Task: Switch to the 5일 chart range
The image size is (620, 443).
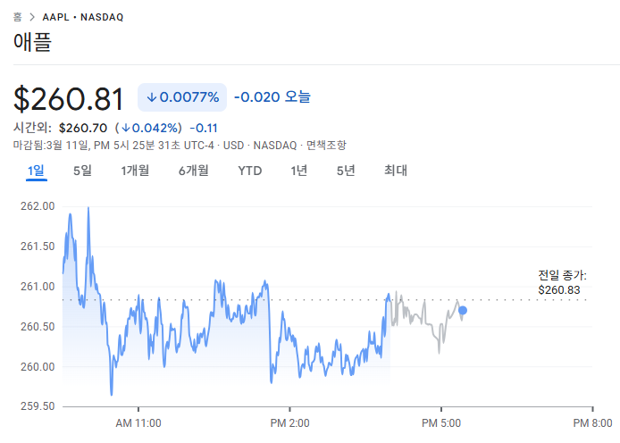Action: (x=82, y=171)
